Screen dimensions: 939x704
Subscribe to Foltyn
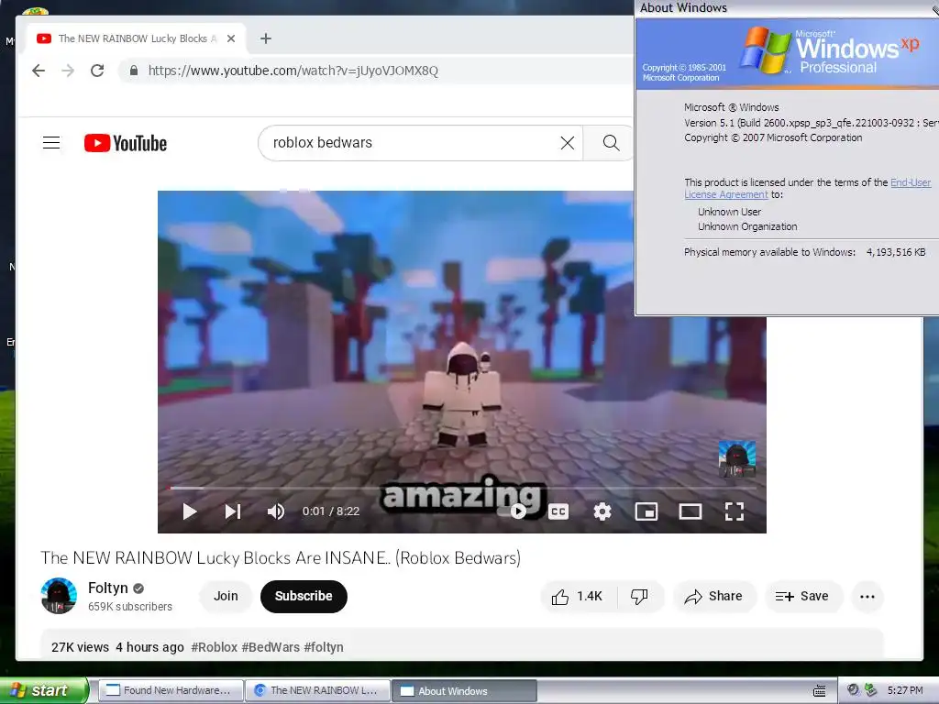[304, 596]
